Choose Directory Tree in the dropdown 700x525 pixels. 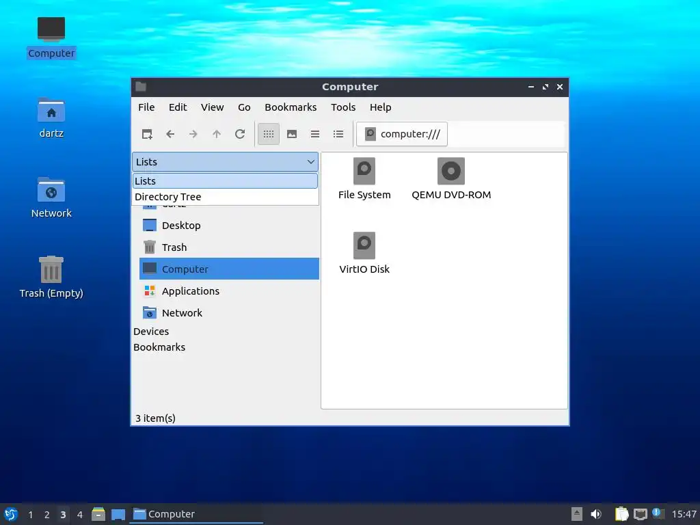225,196
